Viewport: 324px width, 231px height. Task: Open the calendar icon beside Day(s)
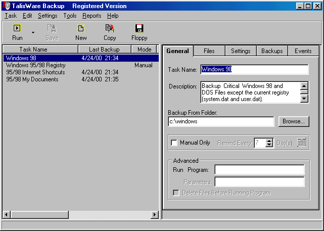pos(301,143)
